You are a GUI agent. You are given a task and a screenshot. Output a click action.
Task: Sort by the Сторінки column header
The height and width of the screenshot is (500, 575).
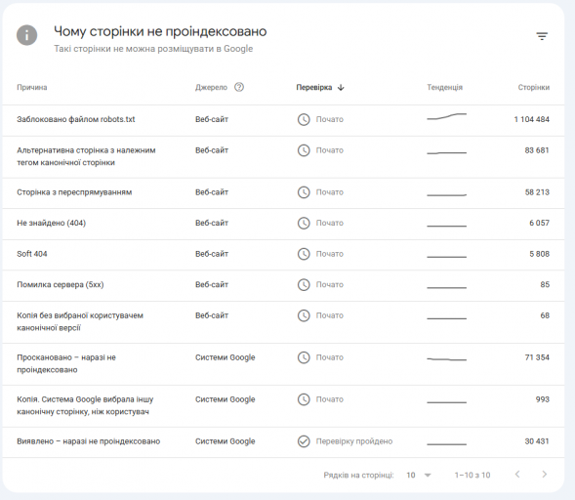click(534, 87)
